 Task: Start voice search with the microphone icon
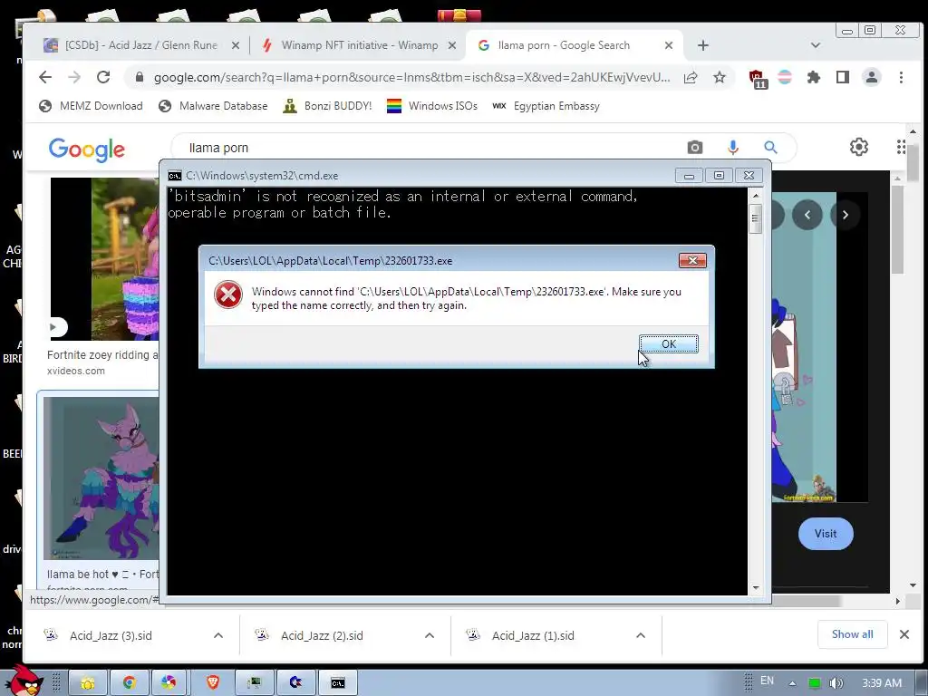(732, 148)
